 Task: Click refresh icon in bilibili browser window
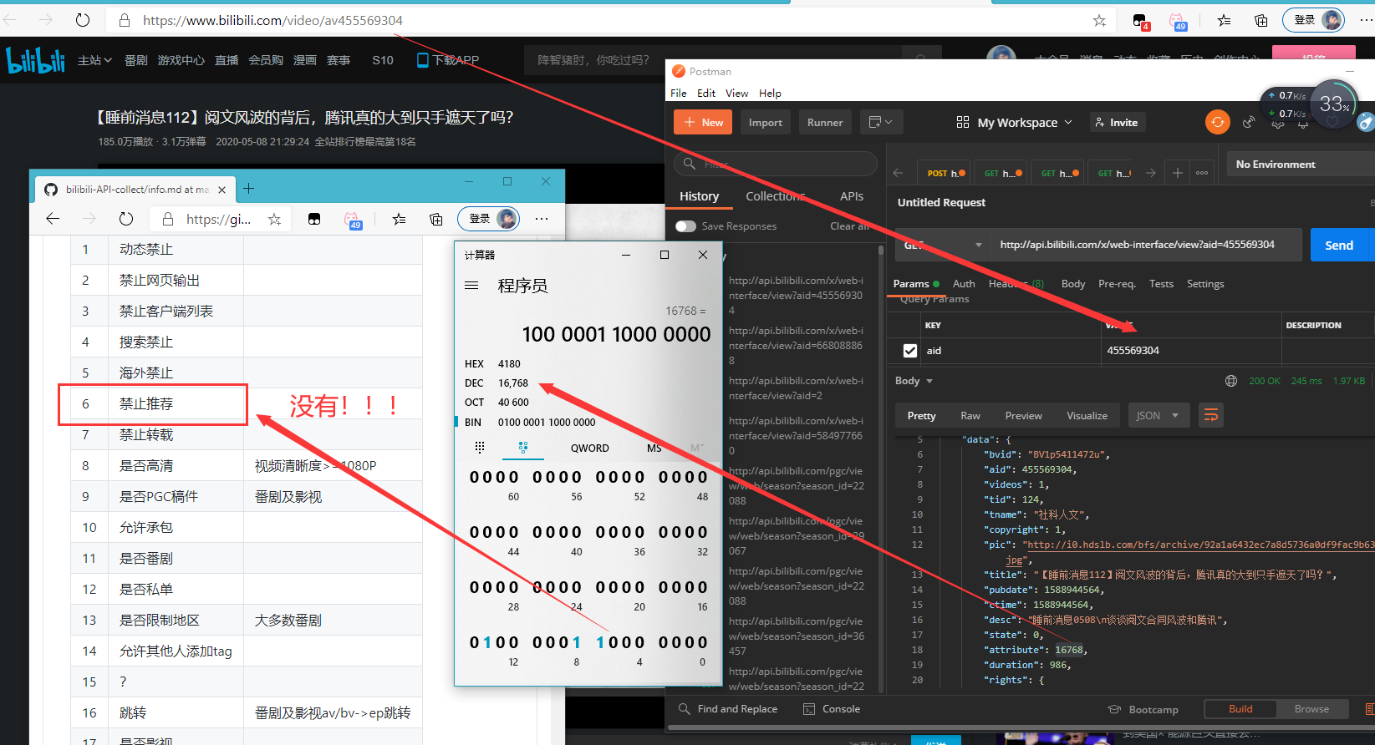tap(82, 20)
